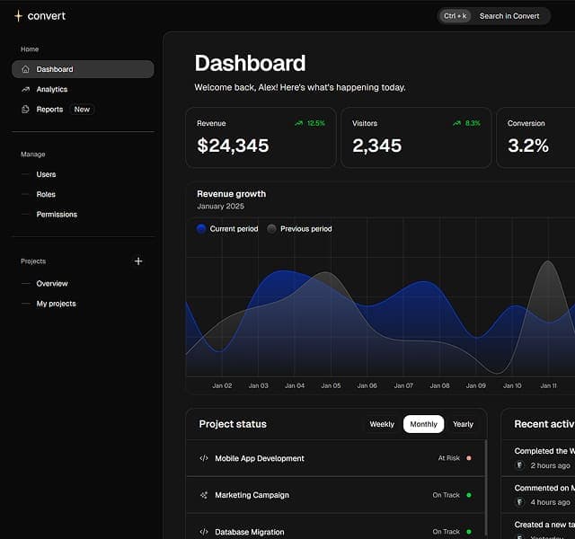Add a new project with the plus icon
Viewport: 575px width, 539px height.
point(138,261)
